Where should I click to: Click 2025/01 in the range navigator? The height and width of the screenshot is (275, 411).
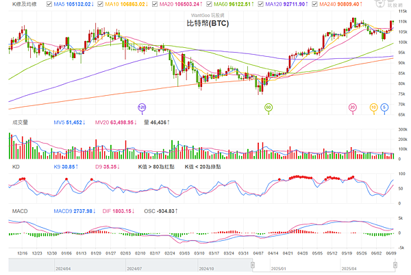point(279,269)
